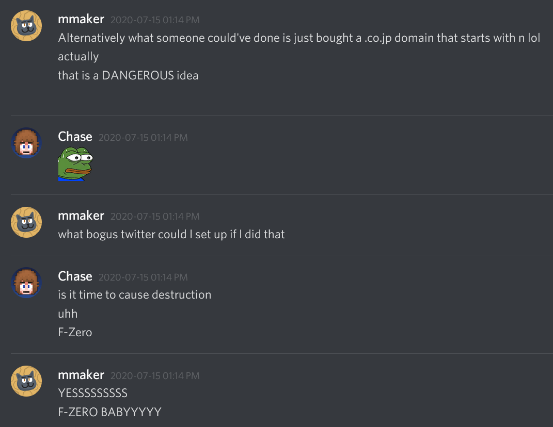This screenshot has width=553, height=427.
Task: Open mmaker's username on the bogus twitter message
Action: tap(81, 215)
